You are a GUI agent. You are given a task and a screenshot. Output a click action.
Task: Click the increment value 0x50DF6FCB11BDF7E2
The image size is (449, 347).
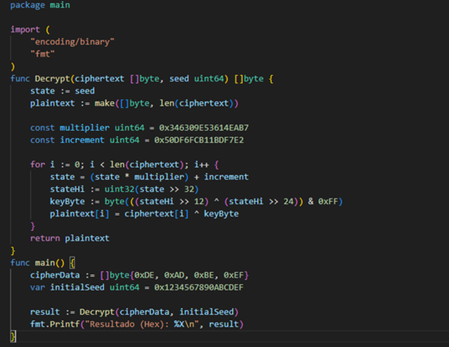click(x=195, y=140)
